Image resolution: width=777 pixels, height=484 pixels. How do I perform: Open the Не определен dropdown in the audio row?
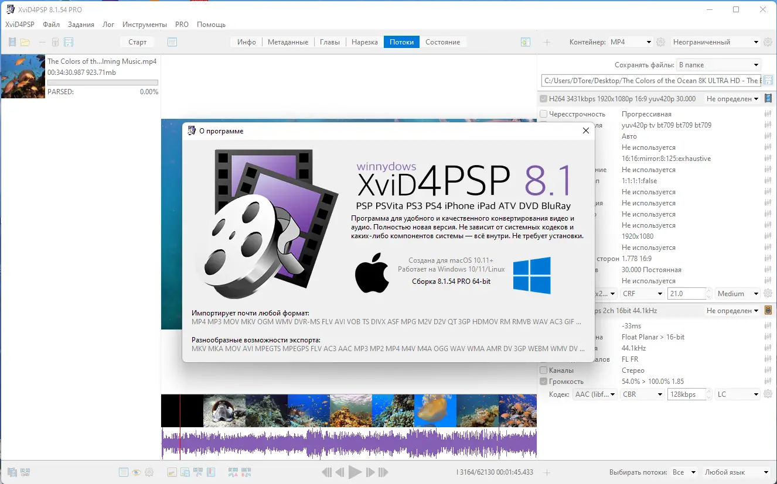732,310
